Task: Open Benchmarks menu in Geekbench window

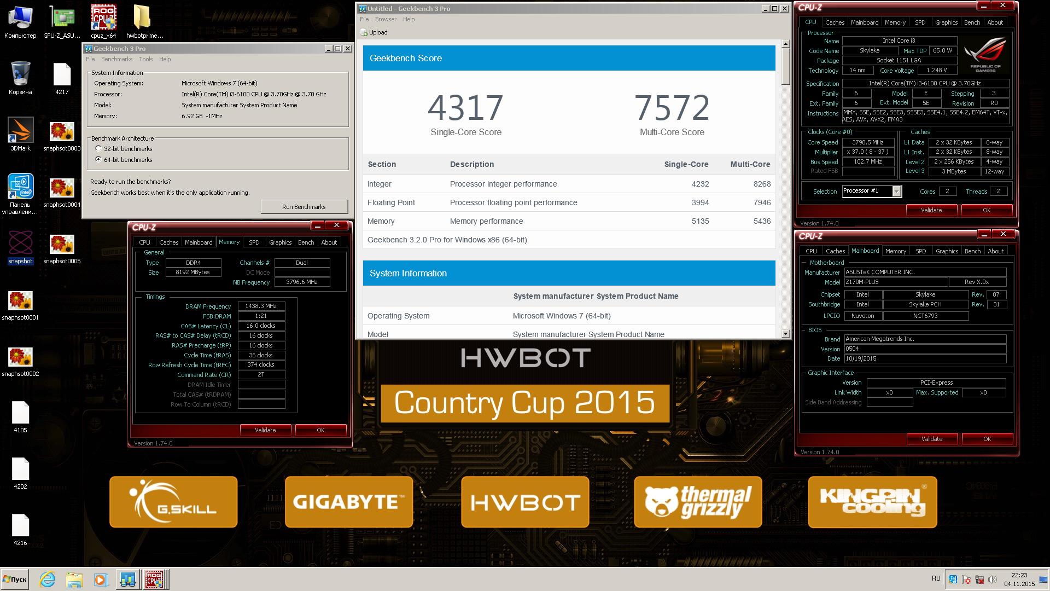Action: tap(116, 59)
